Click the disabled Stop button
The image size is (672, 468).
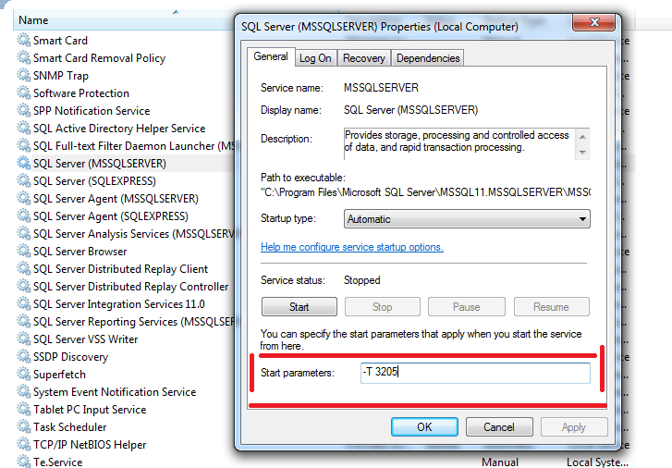(x=383, y=307)
